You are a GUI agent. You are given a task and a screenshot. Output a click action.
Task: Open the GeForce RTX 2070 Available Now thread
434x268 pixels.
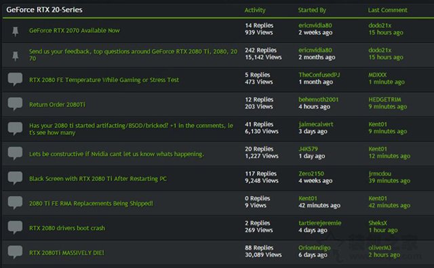(75, 31)
